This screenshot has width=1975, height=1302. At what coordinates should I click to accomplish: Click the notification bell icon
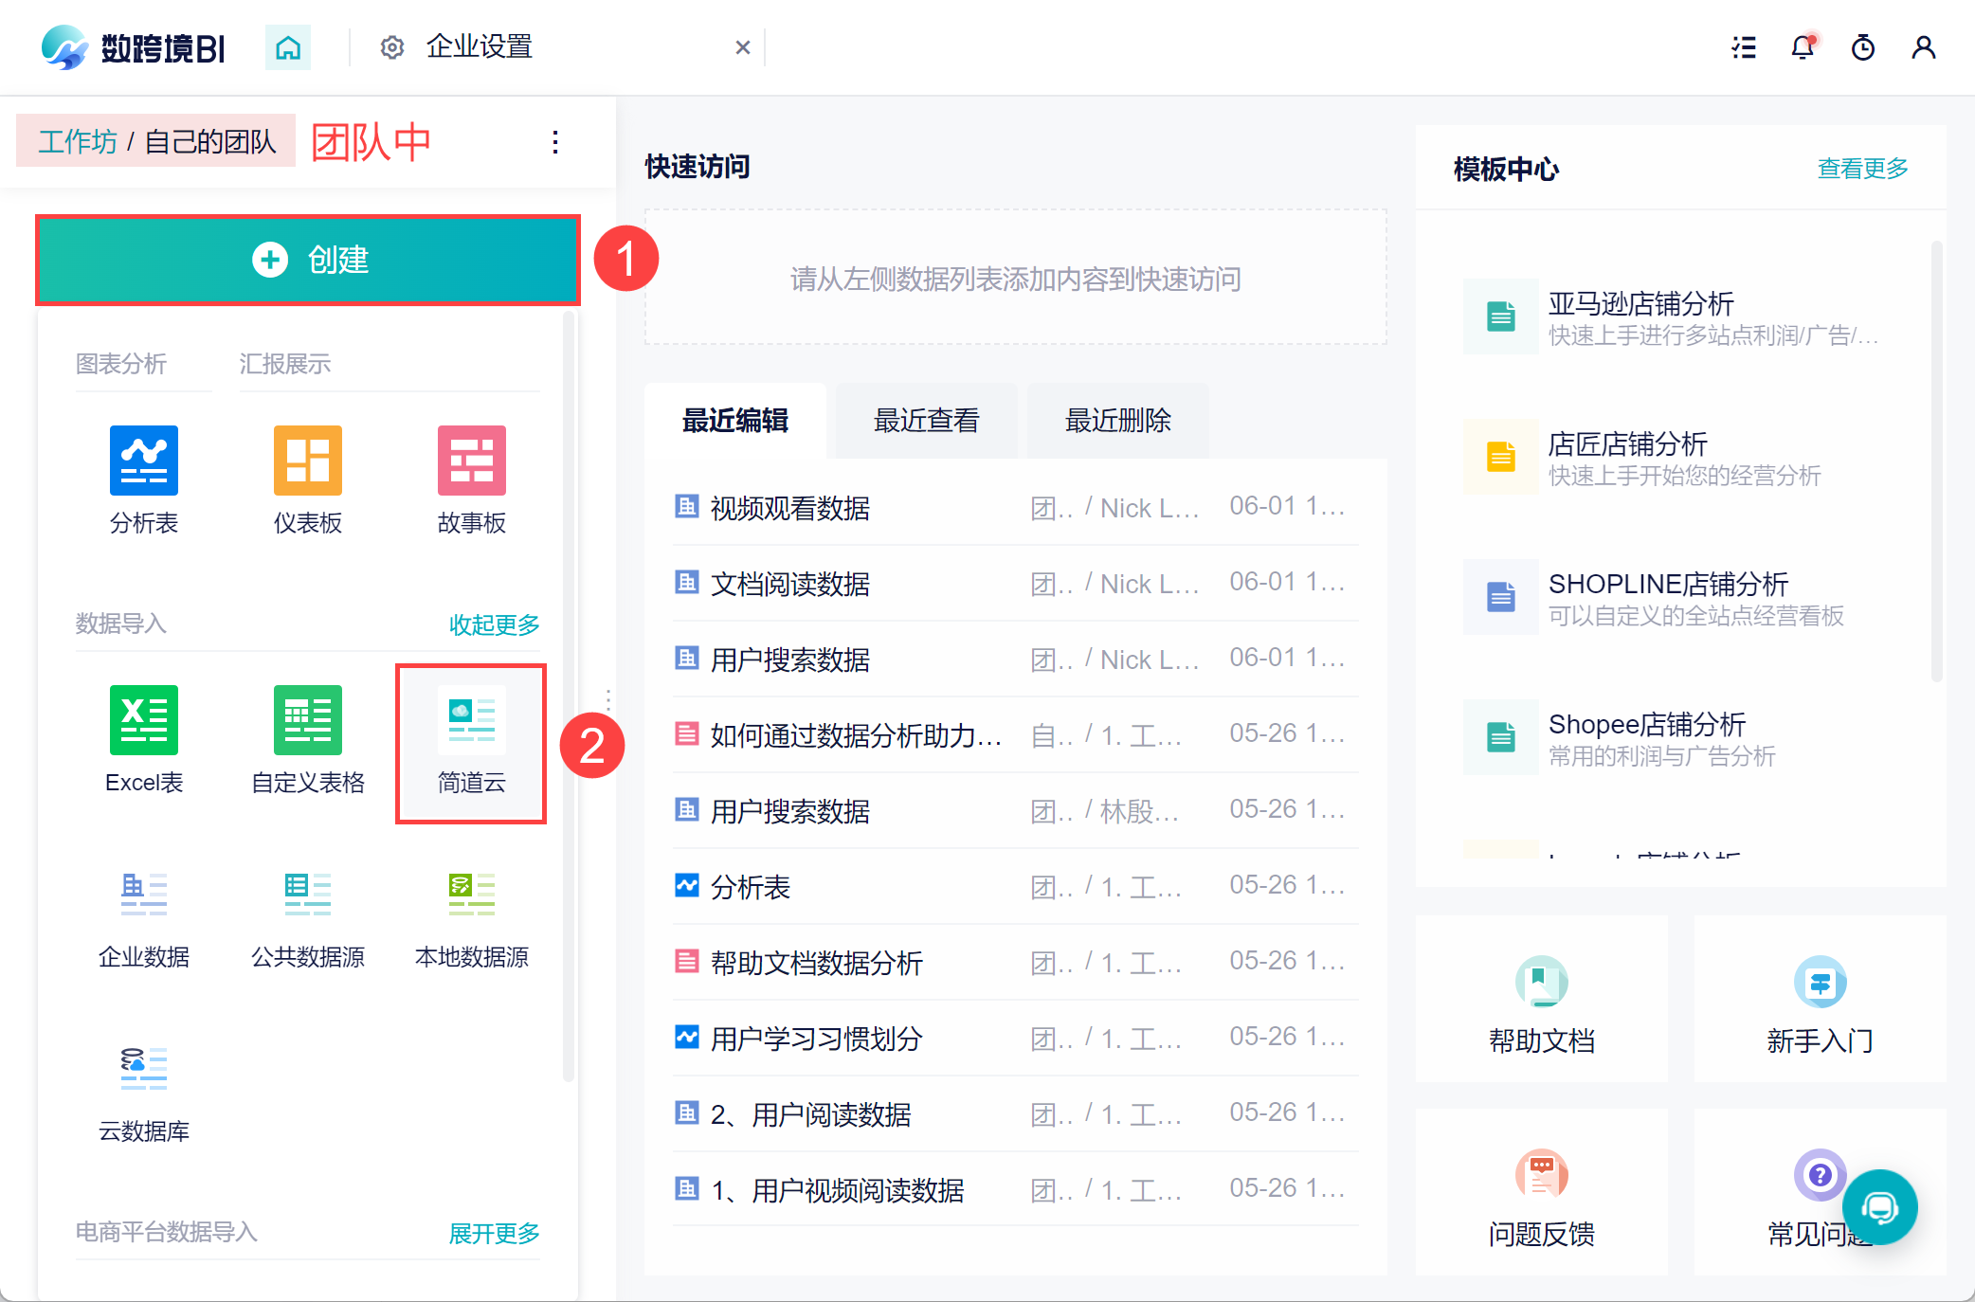point(1802,47)
